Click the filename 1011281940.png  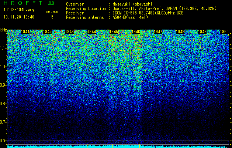point(19,10)
